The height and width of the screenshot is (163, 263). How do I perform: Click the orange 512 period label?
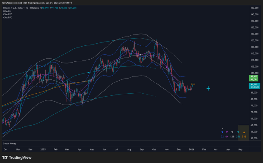244,137
